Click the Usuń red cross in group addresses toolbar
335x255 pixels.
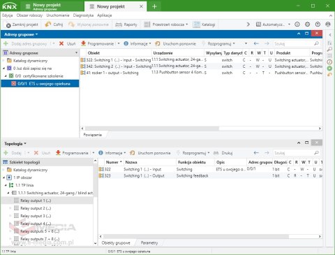[x=61, y=43]
